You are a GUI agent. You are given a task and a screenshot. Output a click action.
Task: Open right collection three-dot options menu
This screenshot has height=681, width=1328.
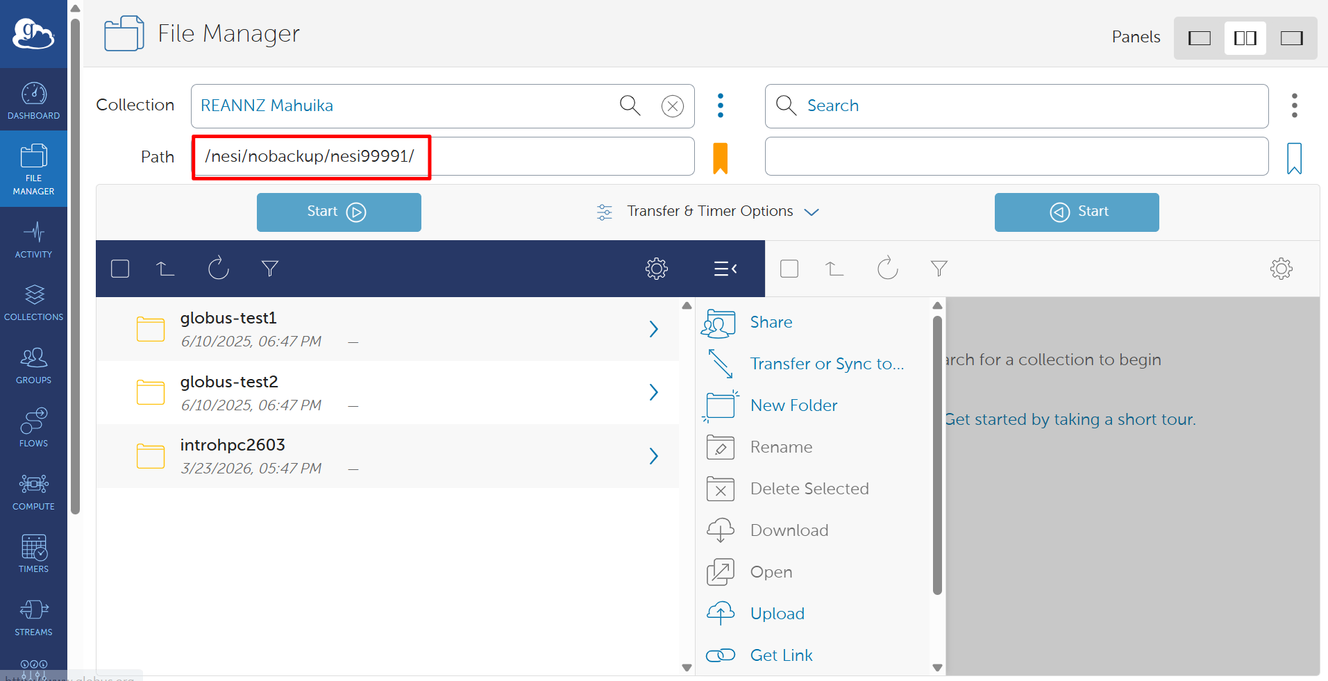click(1294, 106)
